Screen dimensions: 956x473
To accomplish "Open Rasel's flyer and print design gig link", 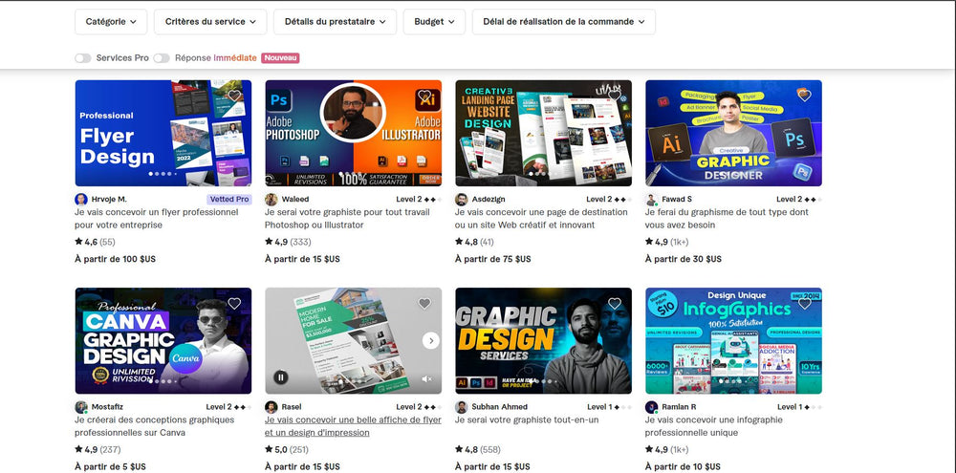I will click(353, 426).
